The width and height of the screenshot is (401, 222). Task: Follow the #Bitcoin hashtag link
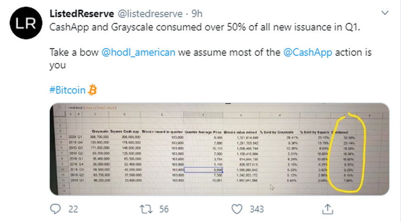(x=67, y=90)
